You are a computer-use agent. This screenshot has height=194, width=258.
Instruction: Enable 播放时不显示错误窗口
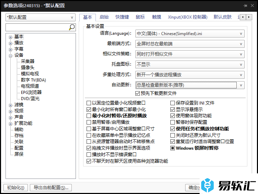(89, 155)
